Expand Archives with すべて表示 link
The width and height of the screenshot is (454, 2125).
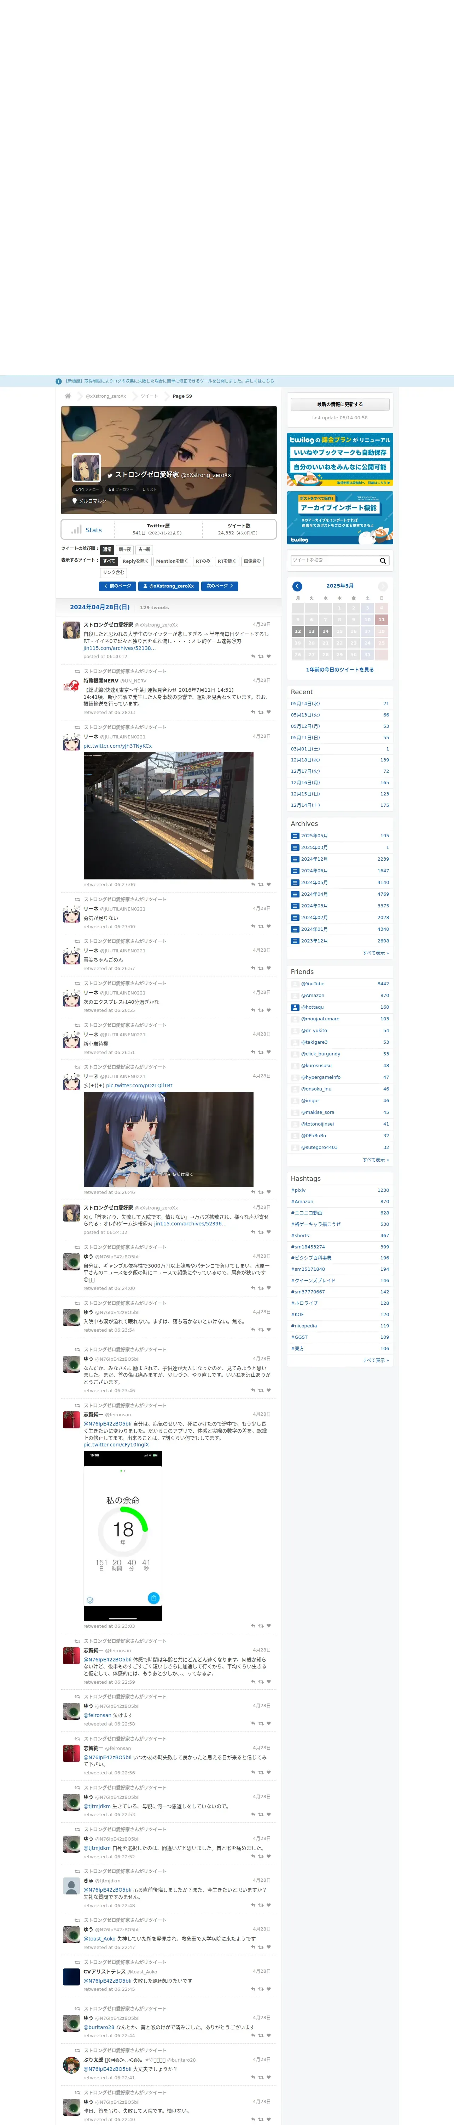pos(376,953)
